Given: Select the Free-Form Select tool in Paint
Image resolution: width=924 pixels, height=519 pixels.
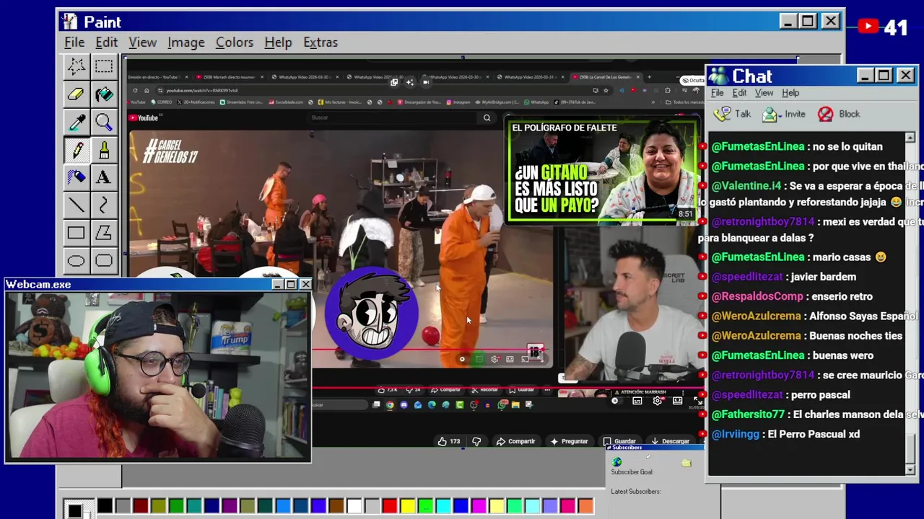Looking at the screenshot, I should point(76,67).
